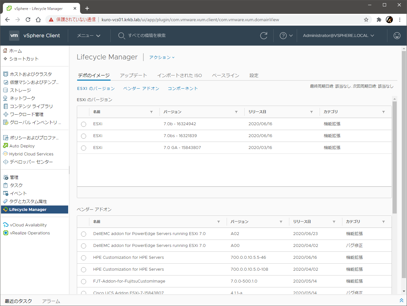This screenshot has height=306, width=407.
Task: Open the Administrator@VSPHERE.LOCAL user dropdown
Action: [338, 36]
